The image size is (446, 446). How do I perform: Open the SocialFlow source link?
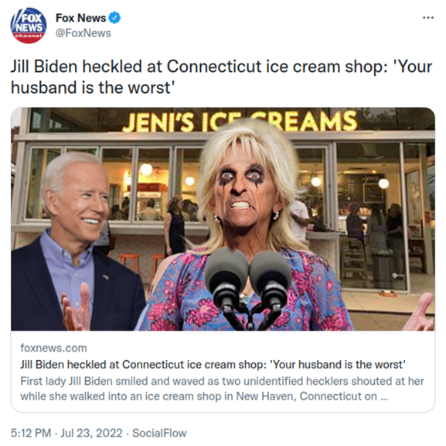tap(159, 433)
